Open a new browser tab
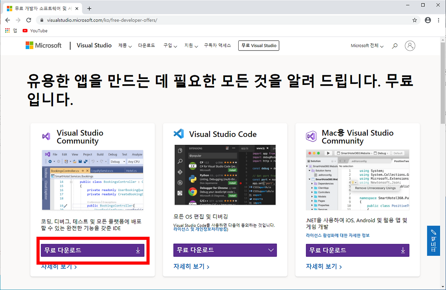Image resolution: width=446 pixels, height=290 pixels. pos(89,8)
